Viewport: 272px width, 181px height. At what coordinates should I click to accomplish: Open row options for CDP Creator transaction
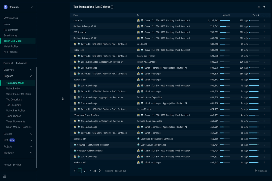pos(264,32)
